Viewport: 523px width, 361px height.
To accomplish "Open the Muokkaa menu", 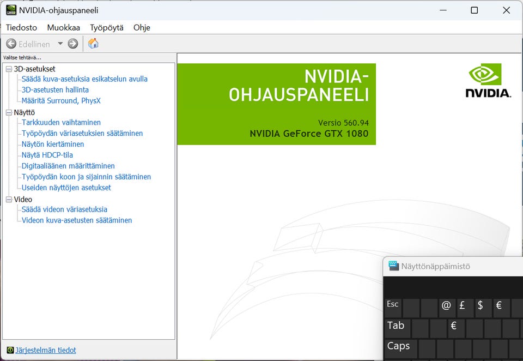I will click(x=63, y=27).
